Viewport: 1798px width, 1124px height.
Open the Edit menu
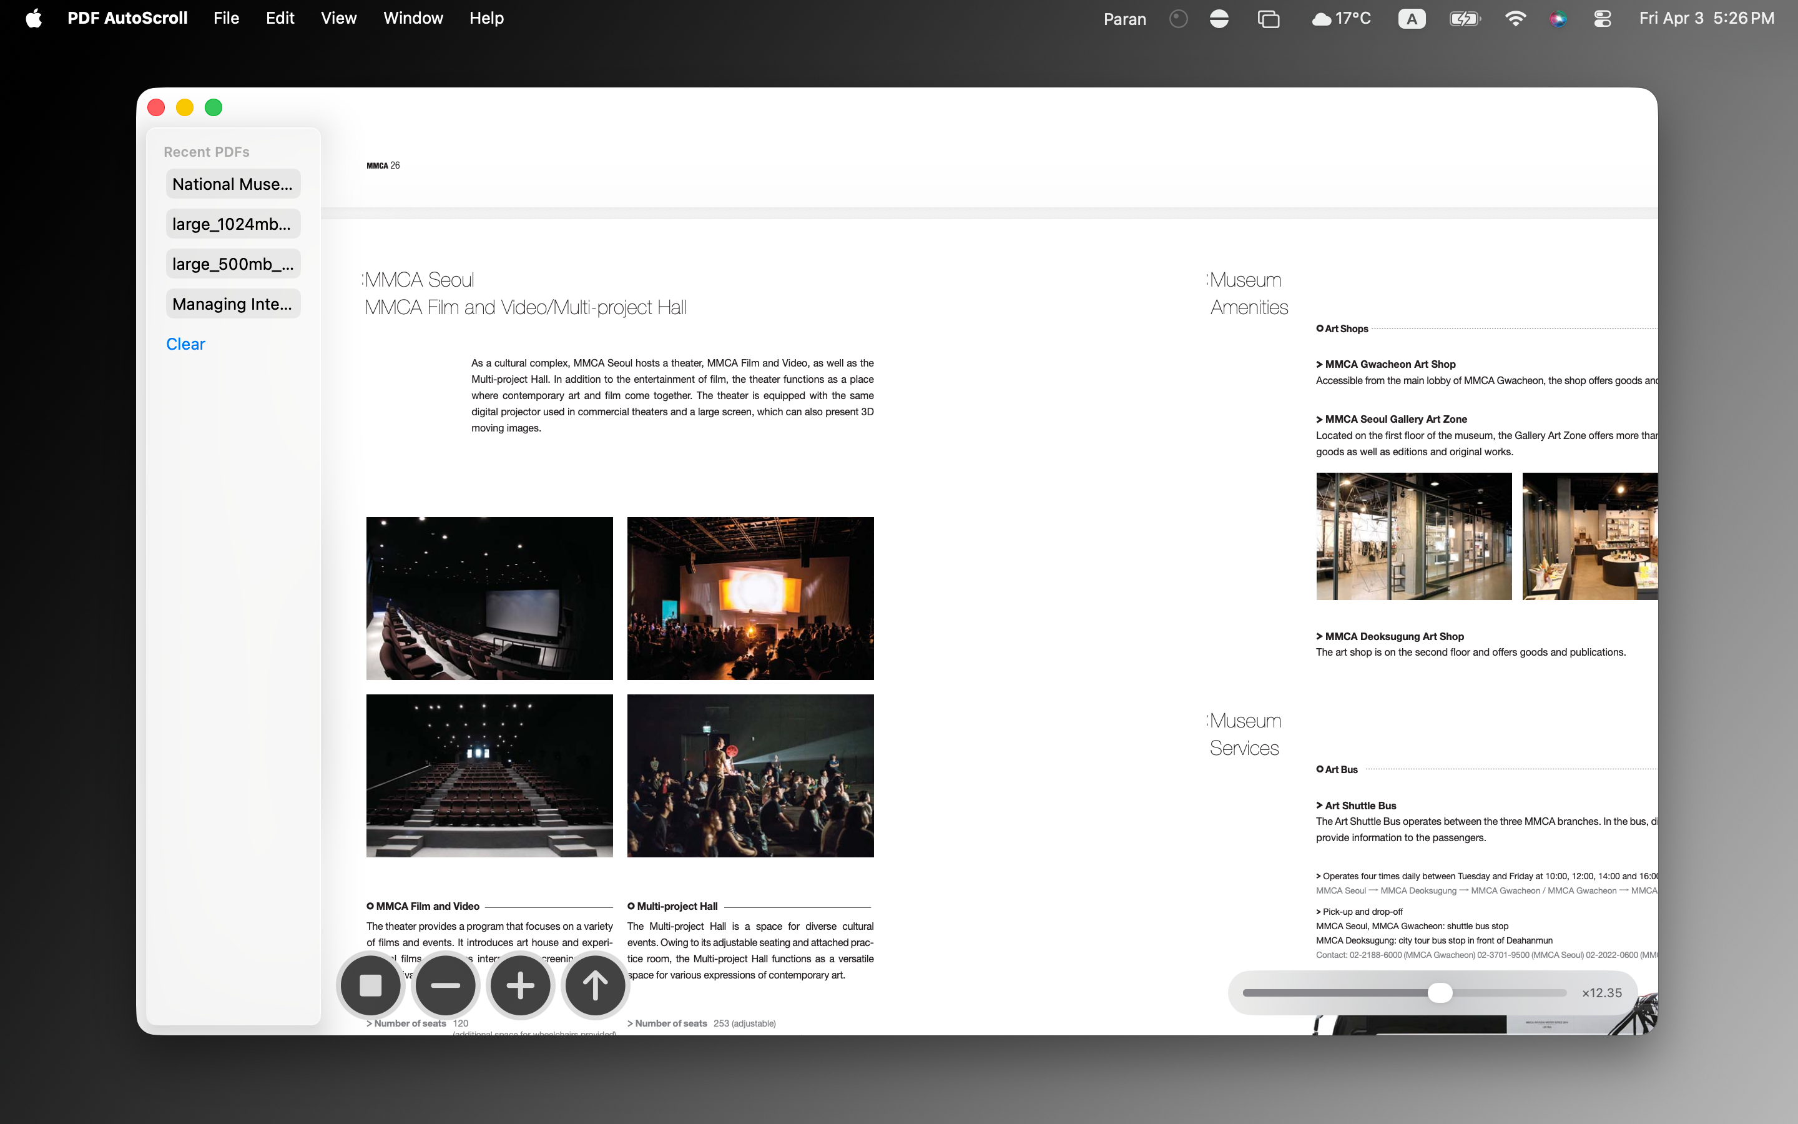tap(280, 18)
